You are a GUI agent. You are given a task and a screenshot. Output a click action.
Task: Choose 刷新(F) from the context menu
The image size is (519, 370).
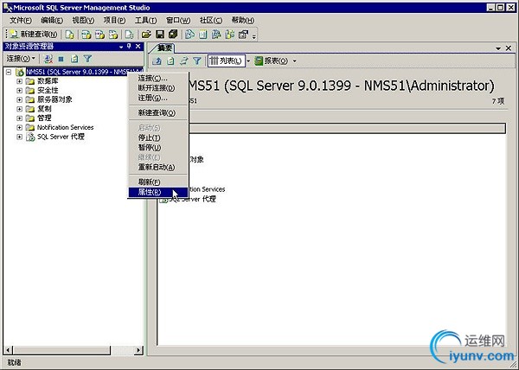pyautogui.click(x=158, y=182)
